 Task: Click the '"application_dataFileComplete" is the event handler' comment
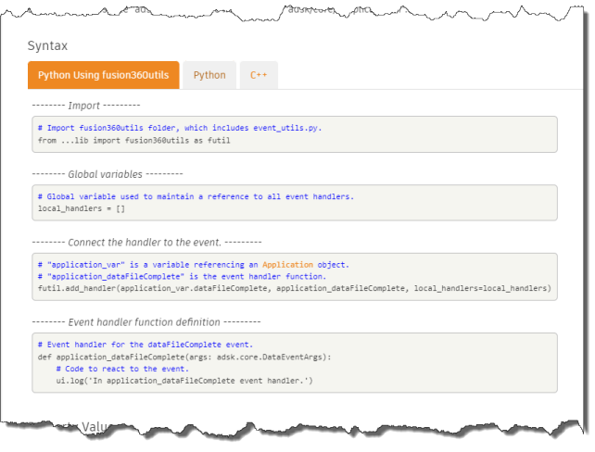[x=182, y=276]
